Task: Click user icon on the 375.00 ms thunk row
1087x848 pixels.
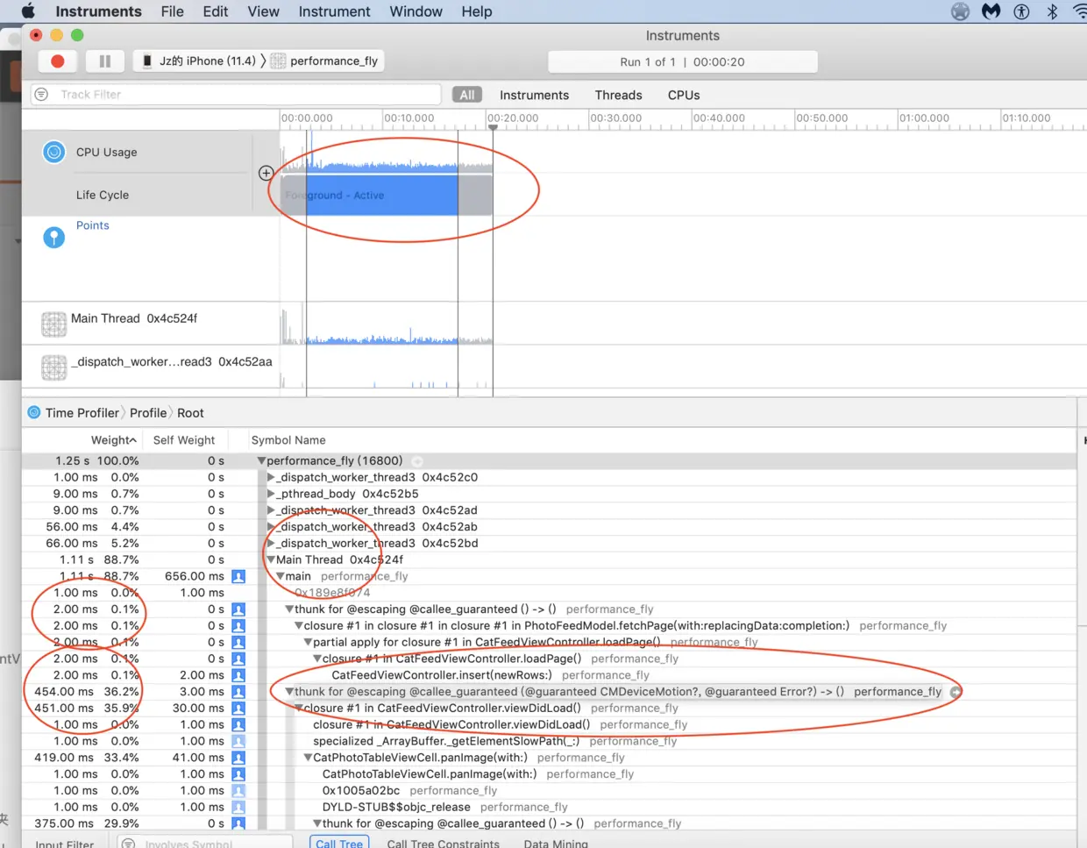Action: point(238,823)
